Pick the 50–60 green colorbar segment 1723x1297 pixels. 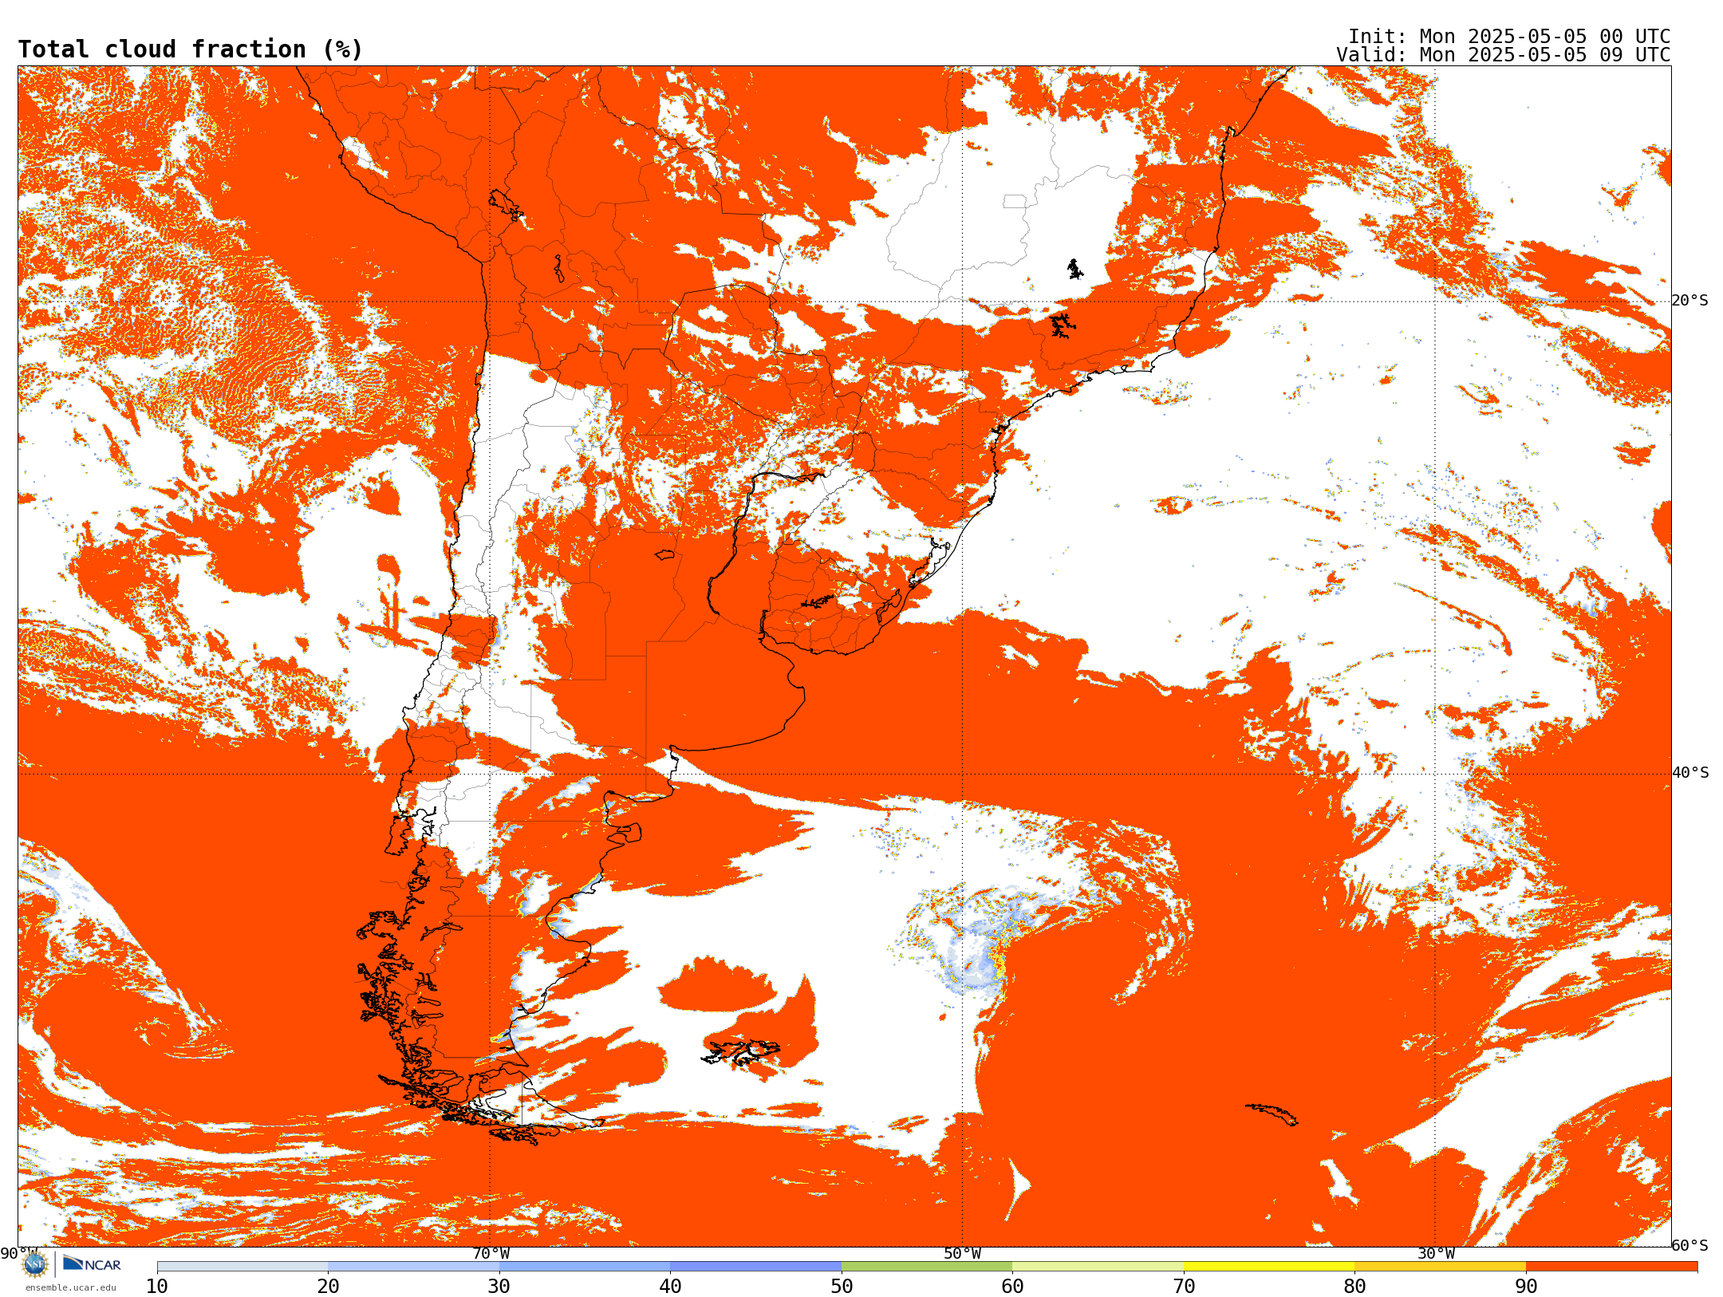[x=927, y=1267]
